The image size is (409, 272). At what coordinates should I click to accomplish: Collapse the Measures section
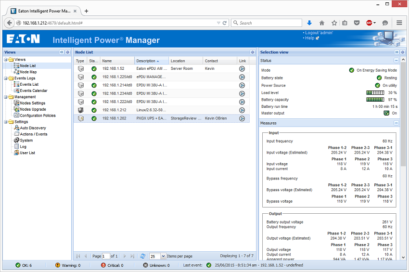pos(396,123)
